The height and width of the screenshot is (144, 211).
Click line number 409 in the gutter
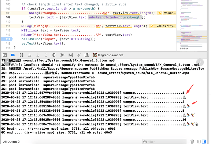click(x=8, y=17)
